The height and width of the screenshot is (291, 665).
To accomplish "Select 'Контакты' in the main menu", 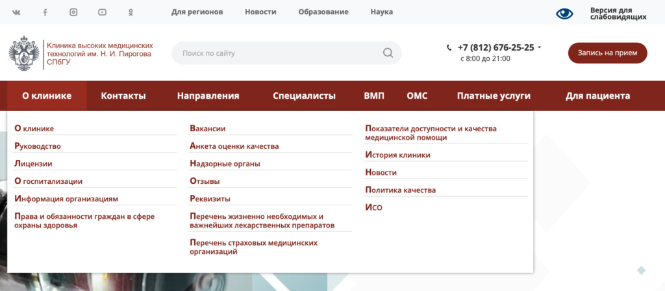I will (x=123, y=96).
